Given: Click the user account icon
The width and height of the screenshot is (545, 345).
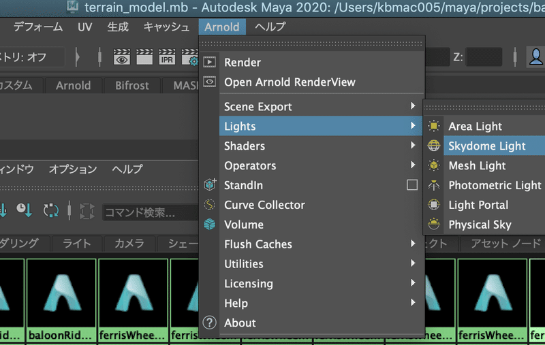Looking at the screenshot, I should coord(535,56).
